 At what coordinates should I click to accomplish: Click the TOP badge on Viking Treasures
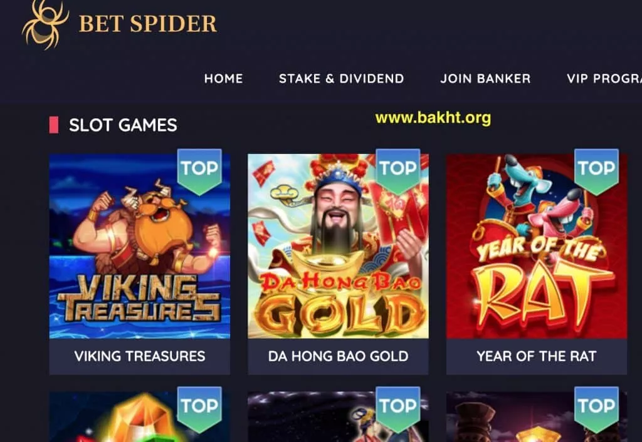199,172
